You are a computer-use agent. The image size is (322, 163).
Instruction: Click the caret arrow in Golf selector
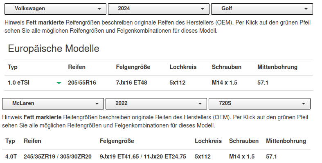pos(306,9)
